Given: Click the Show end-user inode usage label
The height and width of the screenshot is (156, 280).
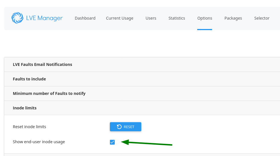Looking at the screenshot, I should click(39, 142).
